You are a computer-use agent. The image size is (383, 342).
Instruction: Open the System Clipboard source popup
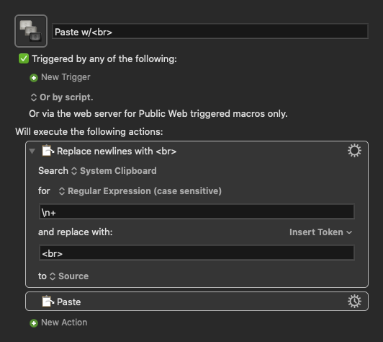coord(114,171)
